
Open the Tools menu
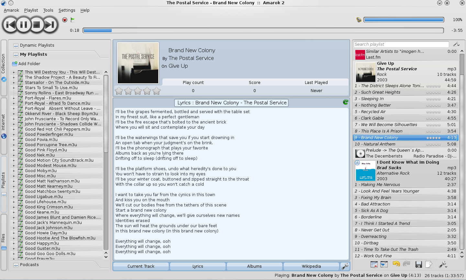[48, 10]
